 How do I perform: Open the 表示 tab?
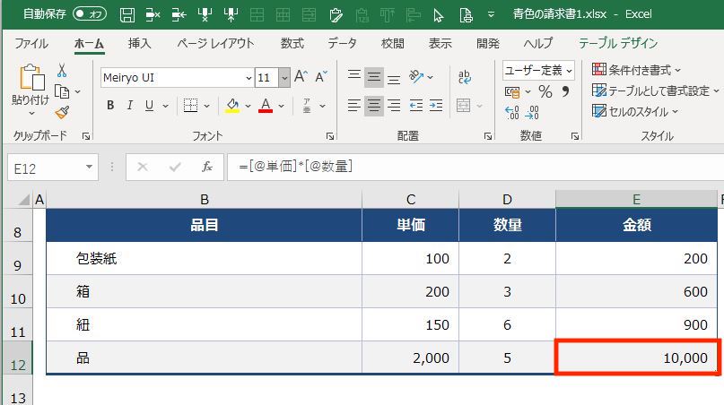point(440,43)
